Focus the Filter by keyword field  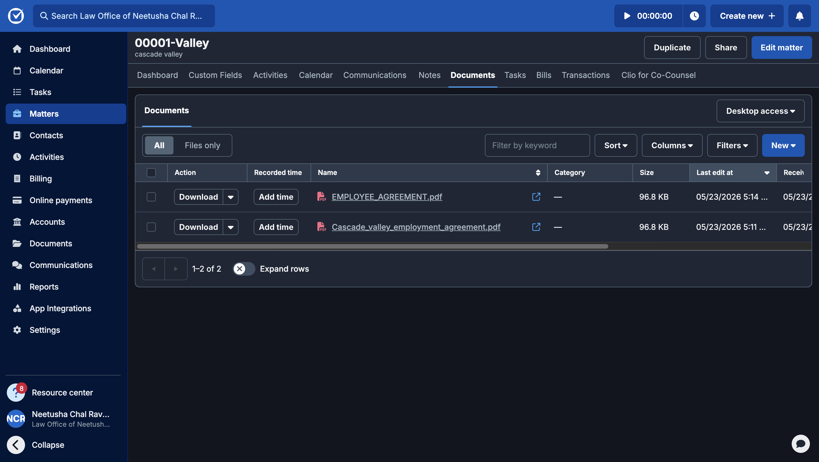(x=537, y=145)
